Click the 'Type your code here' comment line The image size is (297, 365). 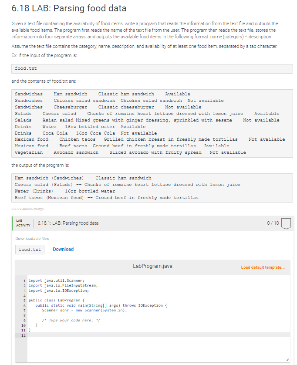coord(71,320)
